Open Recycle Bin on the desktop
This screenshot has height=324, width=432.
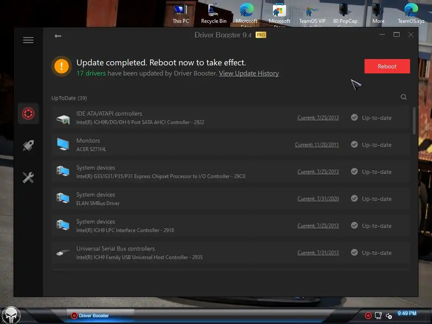[213, 14]
